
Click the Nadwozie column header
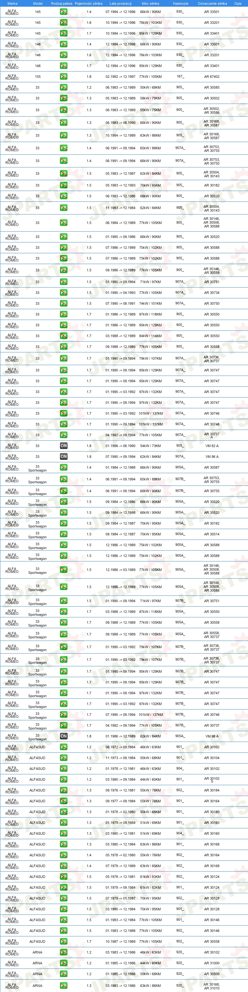coord(181,3)
